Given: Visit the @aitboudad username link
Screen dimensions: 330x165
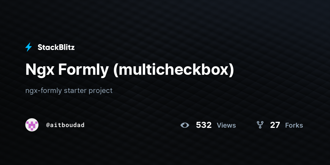Looking at the screenshot, I should [x=65, y=125].
